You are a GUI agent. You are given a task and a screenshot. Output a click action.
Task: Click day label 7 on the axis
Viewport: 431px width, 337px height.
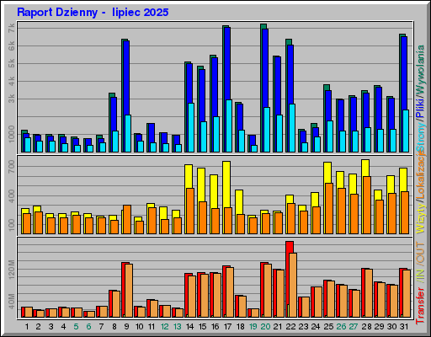click(x=101, y=327)
